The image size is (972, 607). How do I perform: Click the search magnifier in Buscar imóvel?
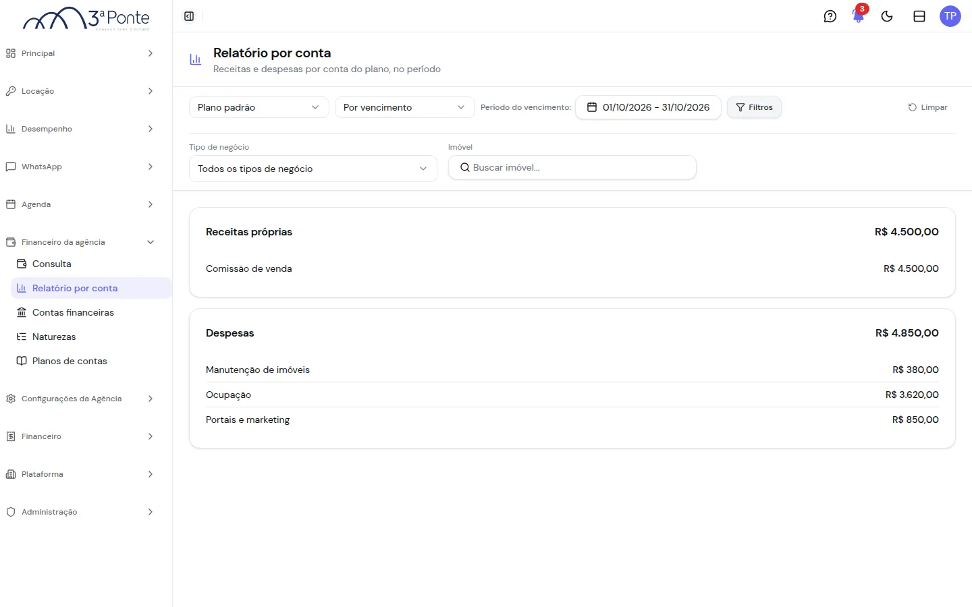pos(465,167)
